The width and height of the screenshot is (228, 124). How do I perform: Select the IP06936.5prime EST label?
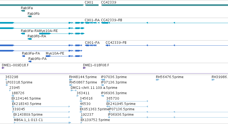tap(121, 115)
